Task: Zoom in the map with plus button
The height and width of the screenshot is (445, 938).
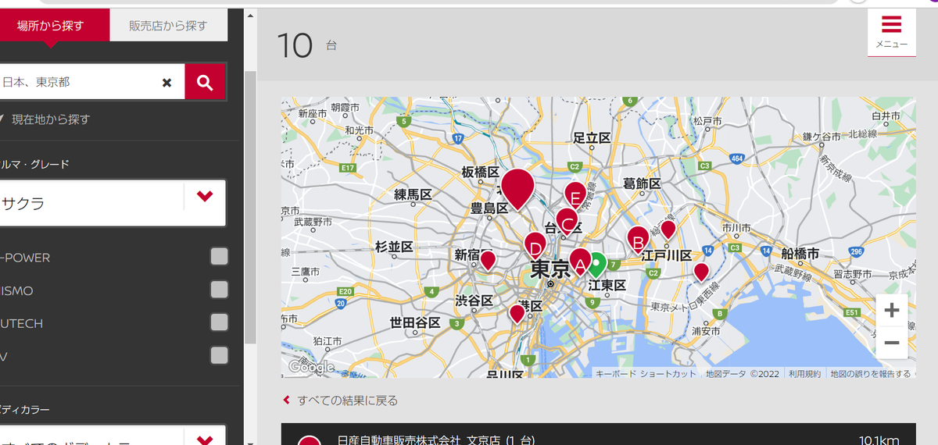Action: [892, 310]
